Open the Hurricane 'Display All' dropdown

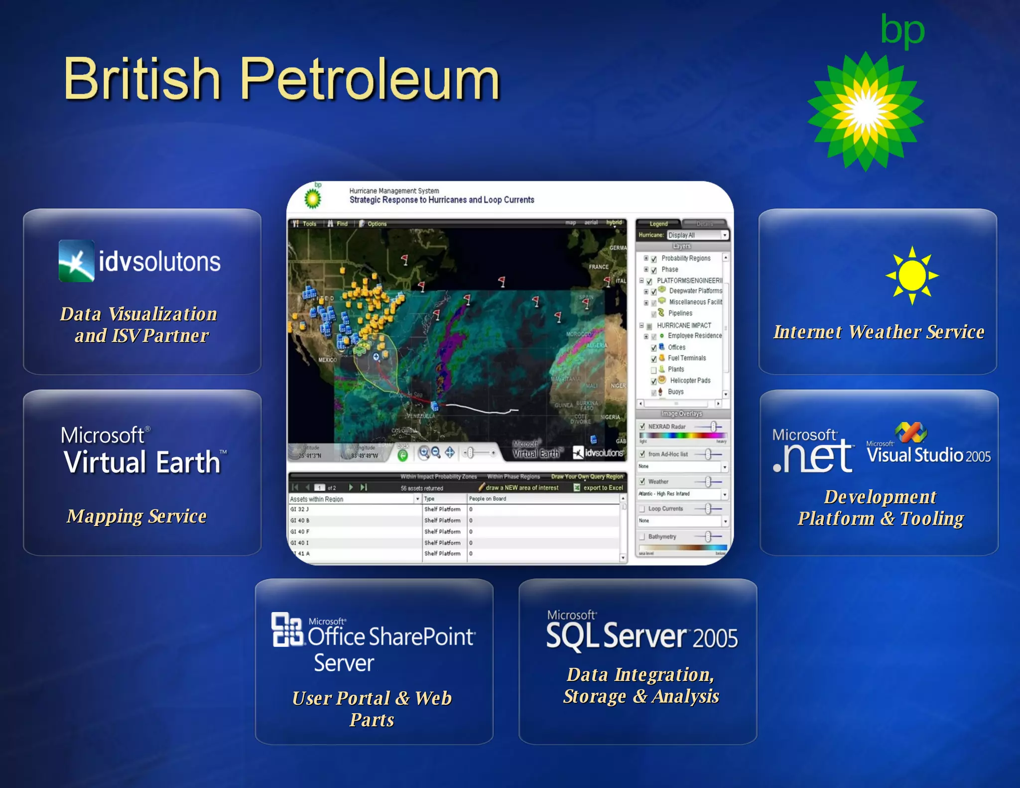point(697,235)
